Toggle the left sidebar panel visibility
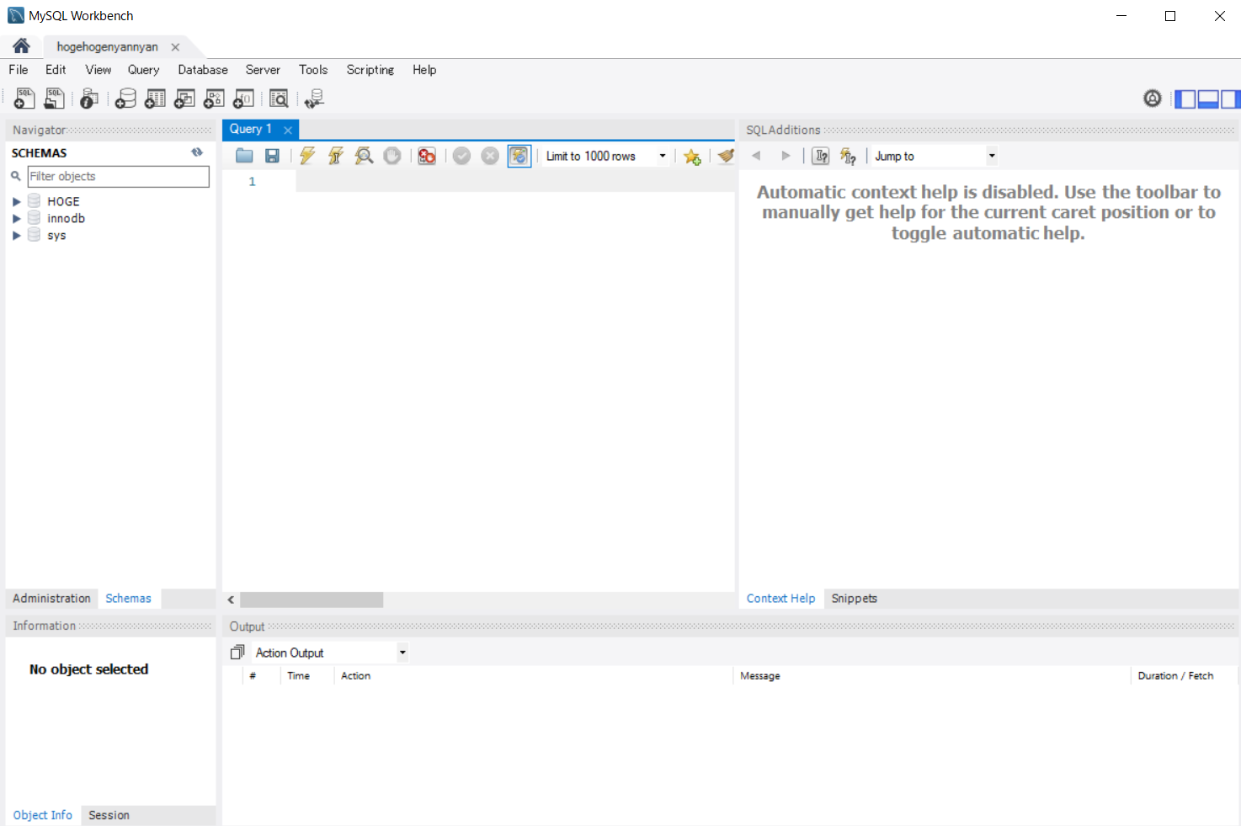The height and width of the screenshot is (826, 1241). coord(1185,99)
